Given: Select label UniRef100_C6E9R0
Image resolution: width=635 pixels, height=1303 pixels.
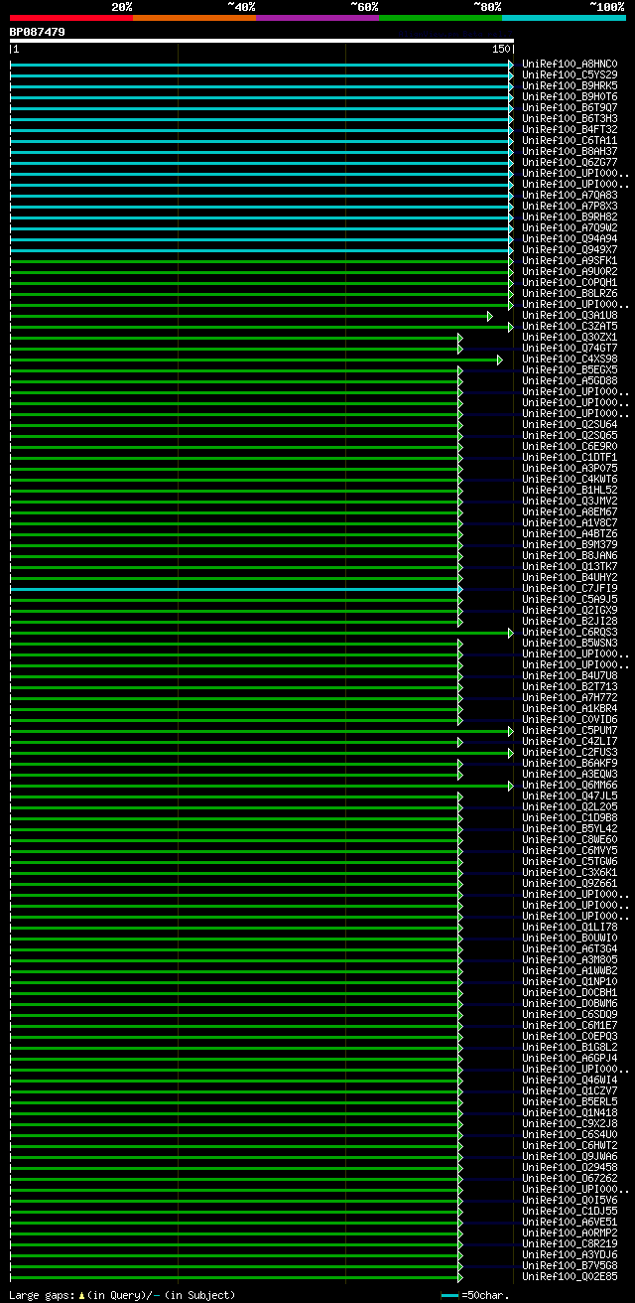Looking at the screenshot, I should 570,446.
